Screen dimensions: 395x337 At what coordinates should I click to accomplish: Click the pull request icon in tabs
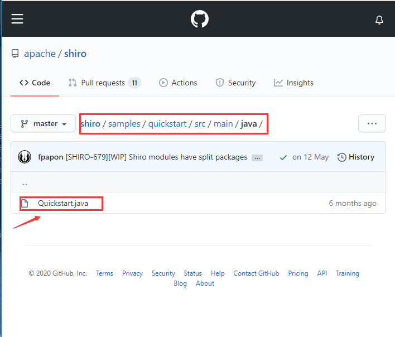pyautogui.click(x=73, y=83)
